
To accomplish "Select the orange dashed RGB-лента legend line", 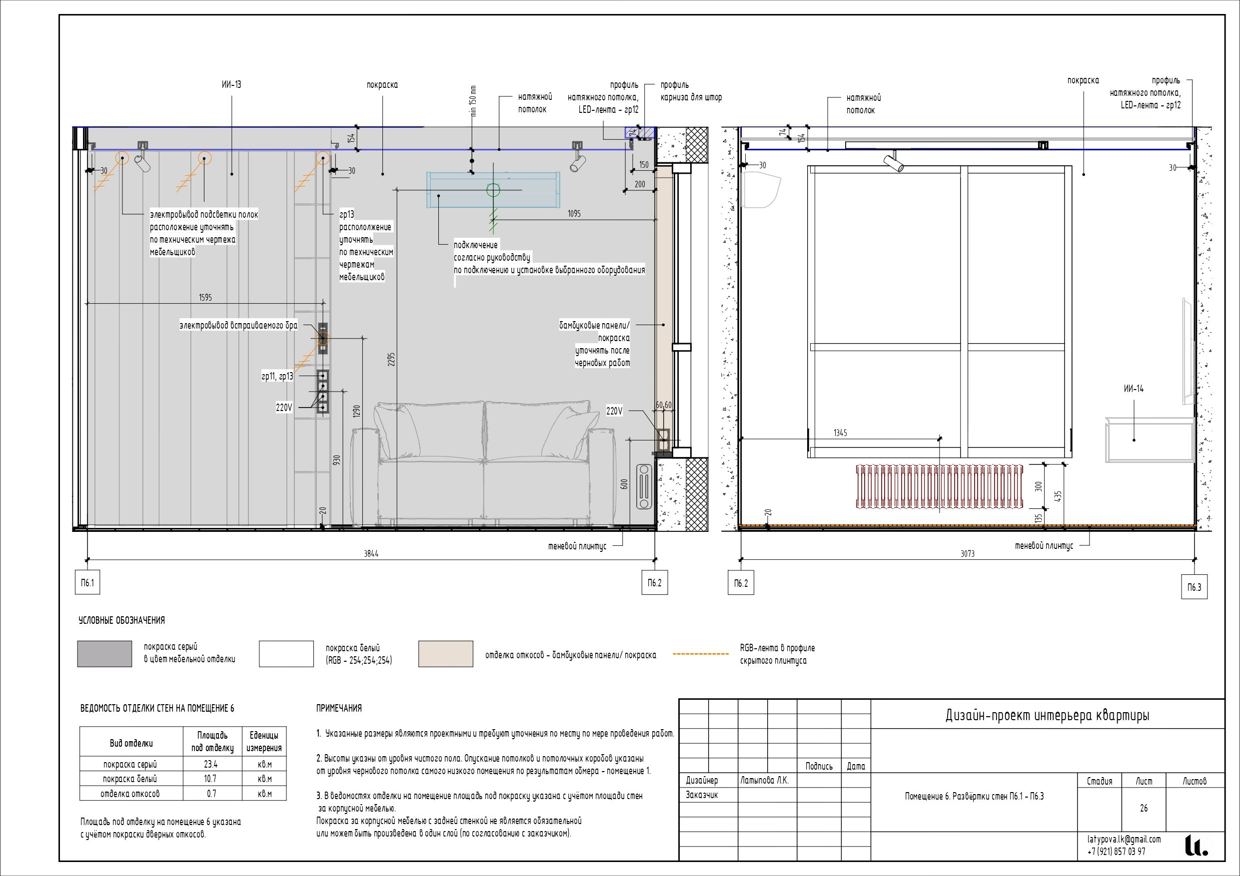I will click(701, 654).
